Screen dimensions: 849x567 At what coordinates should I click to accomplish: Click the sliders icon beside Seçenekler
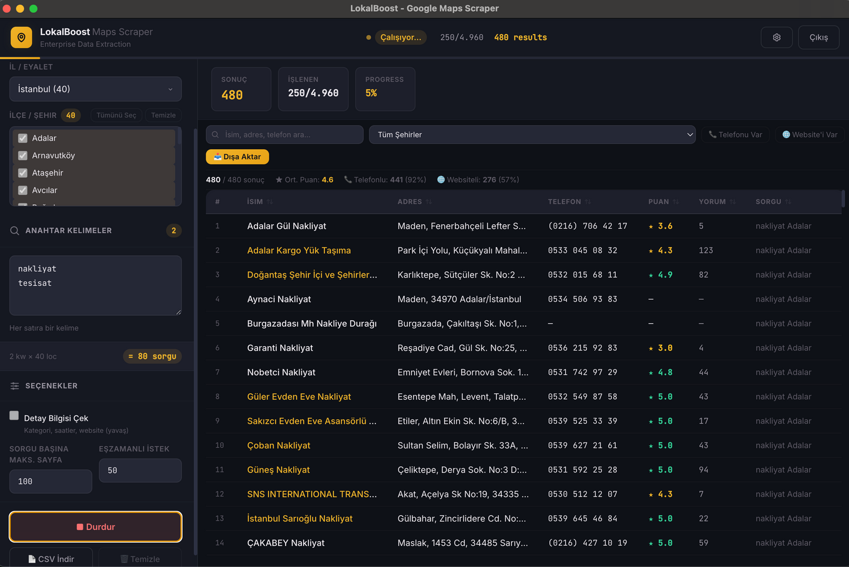[x=15, y=386]
